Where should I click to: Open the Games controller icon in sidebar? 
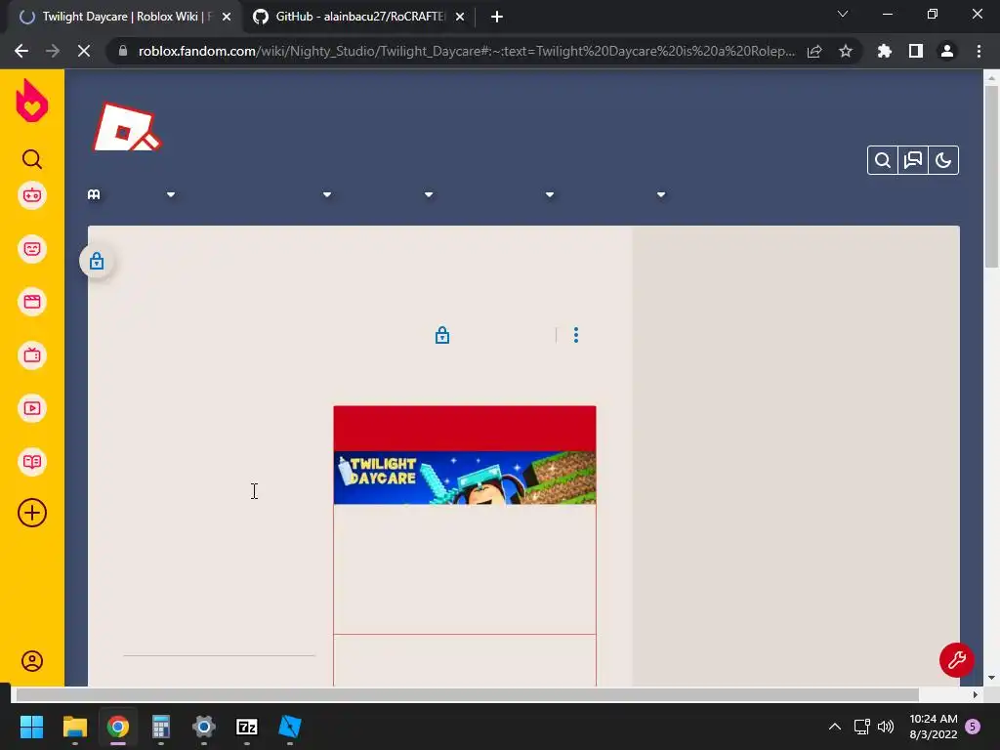(x=32, y=195)
